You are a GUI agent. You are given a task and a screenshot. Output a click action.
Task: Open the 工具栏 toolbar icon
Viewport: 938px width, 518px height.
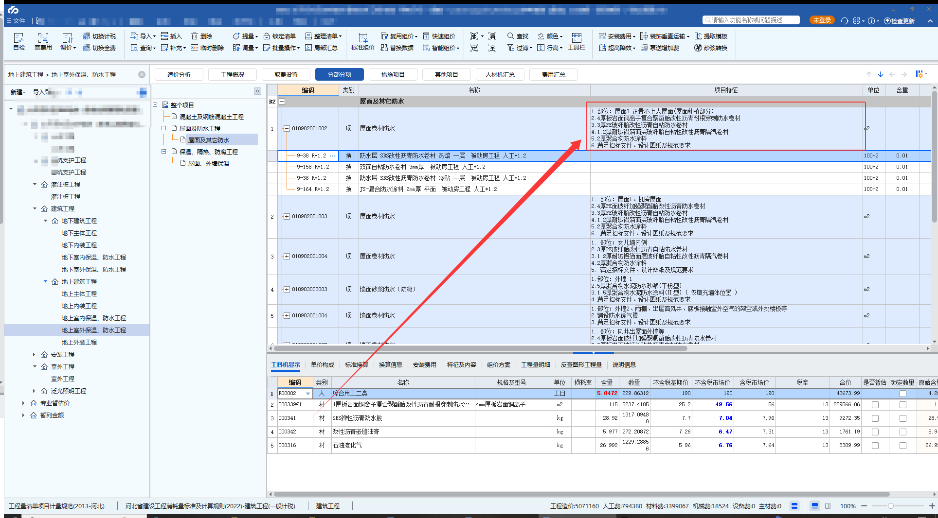pos(577,42)
